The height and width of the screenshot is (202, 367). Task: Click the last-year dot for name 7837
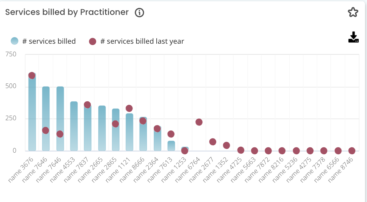[x=87, y=105]
